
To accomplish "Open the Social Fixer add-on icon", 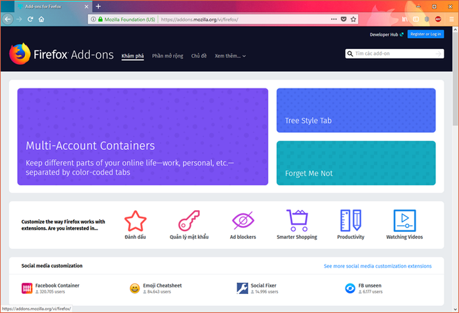I will 243,288.
